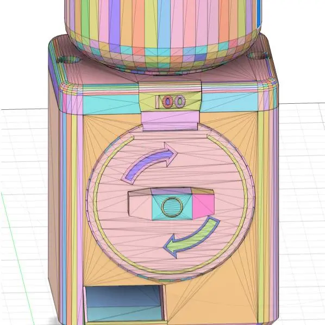Screen dimensions: 325x325
Task: Select the magenta face of the knob handle
Action: click(203, 207)
